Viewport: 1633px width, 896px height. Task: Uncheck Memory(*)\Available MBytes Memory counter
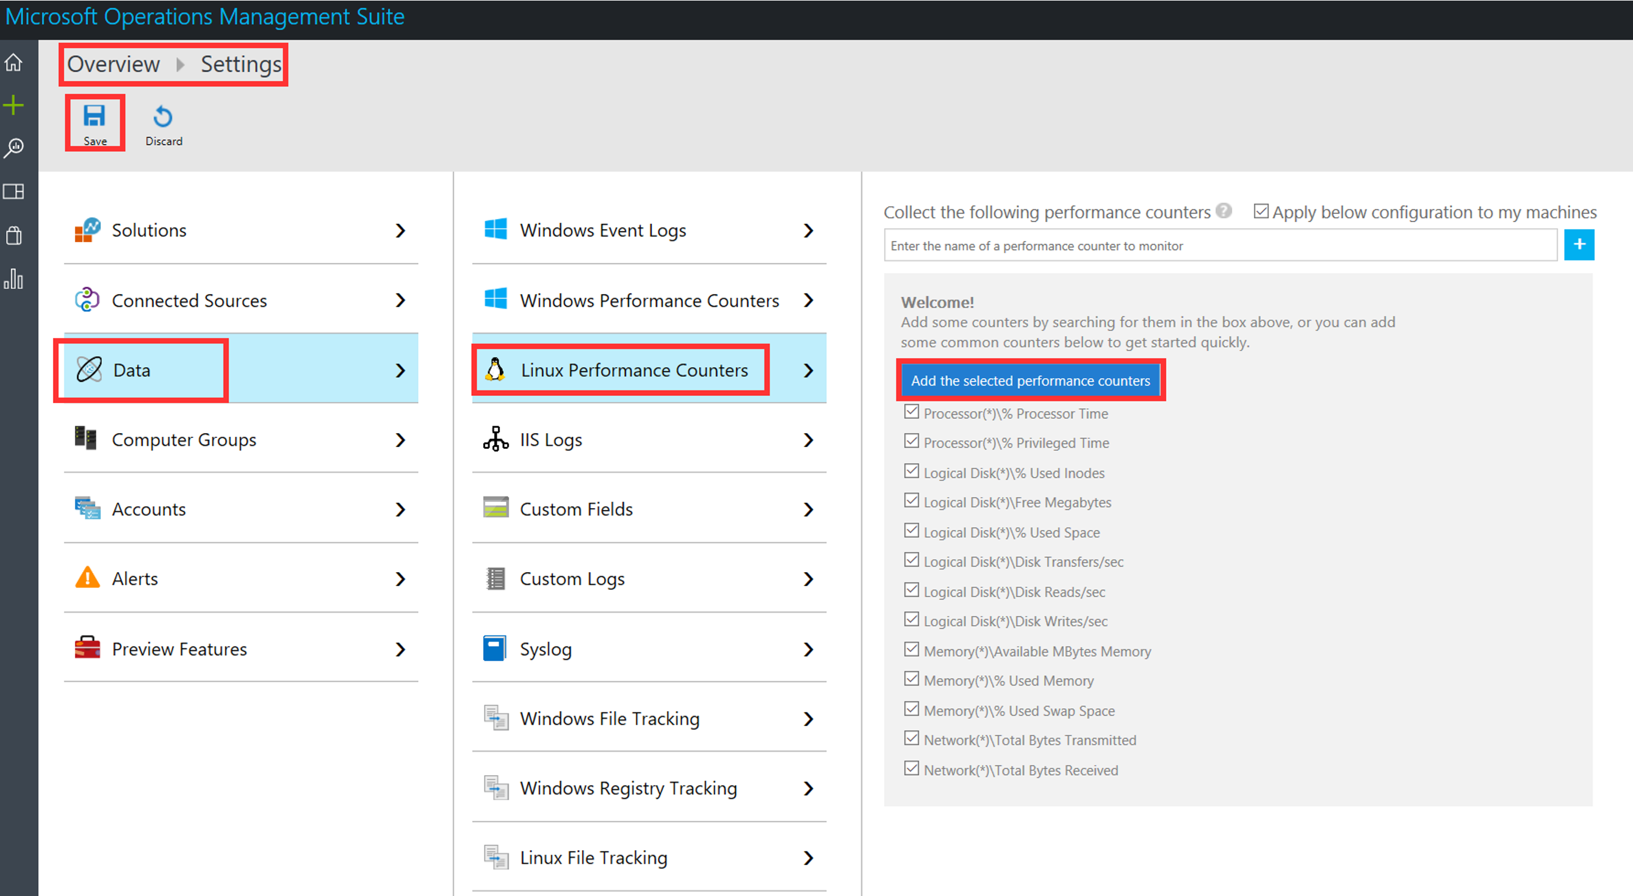pyautogui.click(x=912, y=650)
